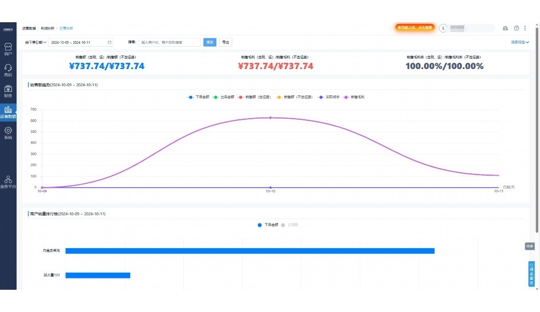Screen dimensions: 540x312
Task: Toggle the 出库金额 legend series
Action: 224,97
